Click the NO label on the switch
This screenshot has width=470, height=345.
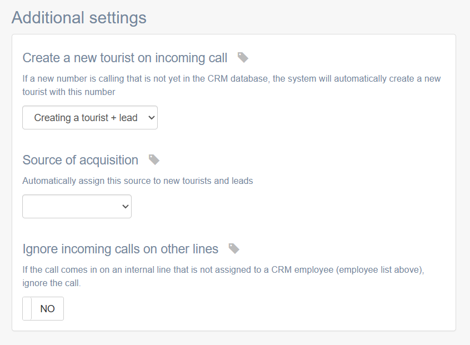click(x=48, y=309)
